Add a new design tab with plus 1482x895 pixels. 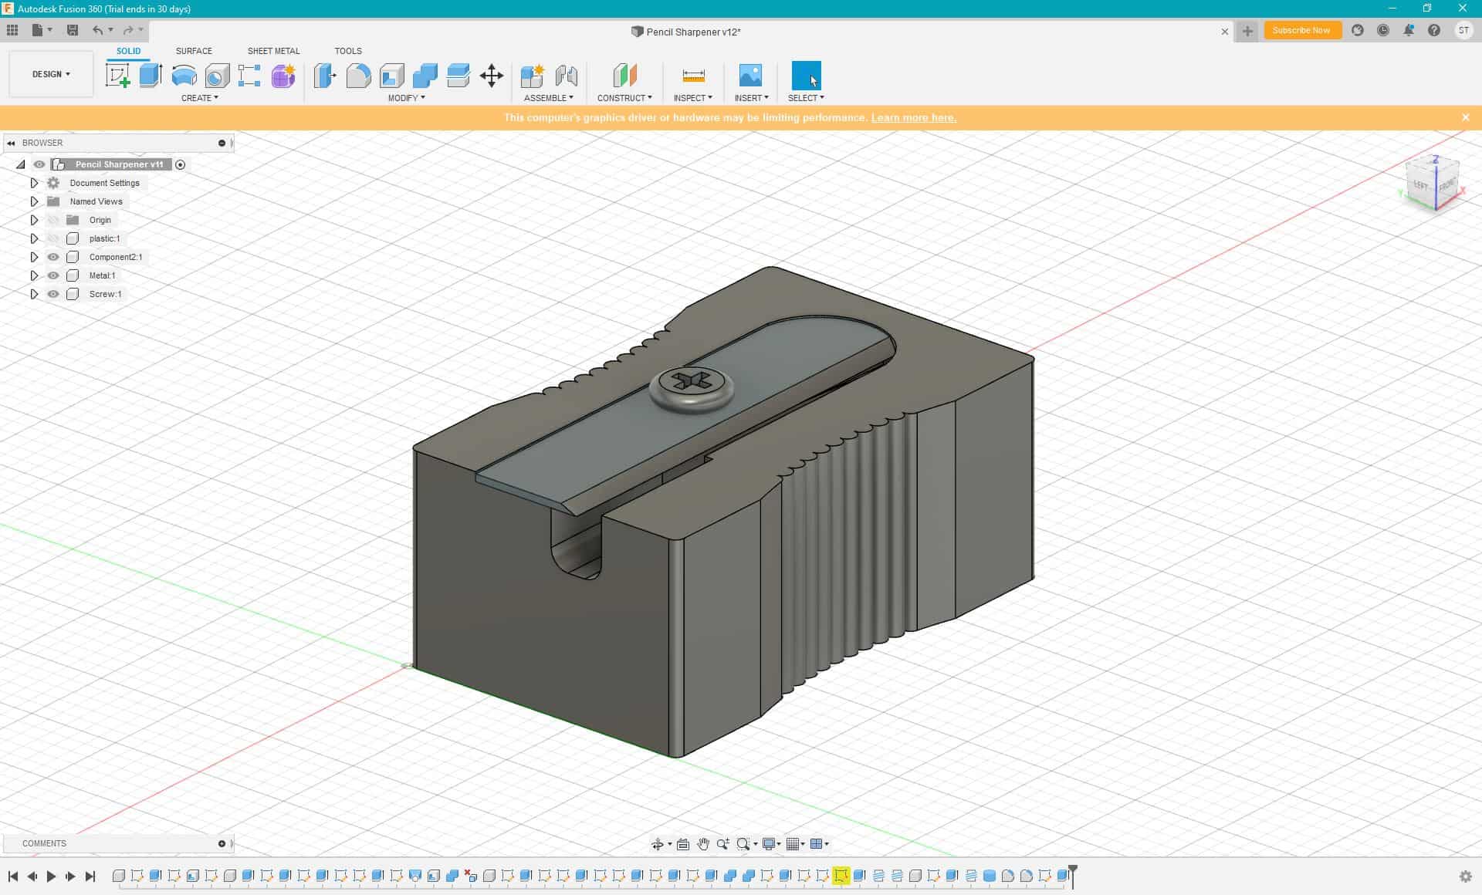[x=1247, y=31]
